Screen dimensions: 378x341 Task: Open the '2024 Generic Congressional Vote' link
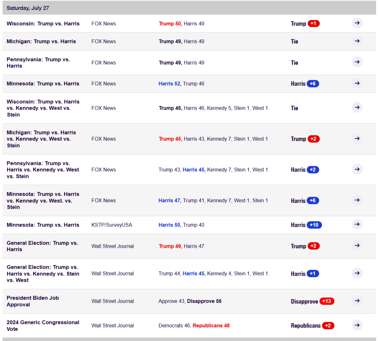tap(43, 326)
